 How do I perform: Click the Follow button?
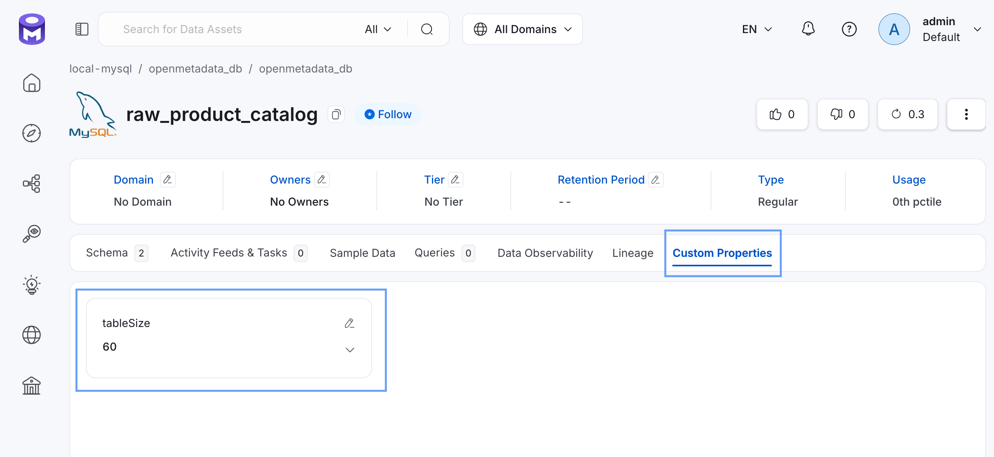point(388,114)
